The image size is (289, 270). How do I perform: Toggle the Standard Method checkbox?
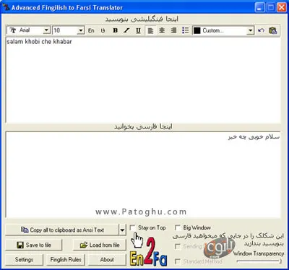[x=178, y=261]
